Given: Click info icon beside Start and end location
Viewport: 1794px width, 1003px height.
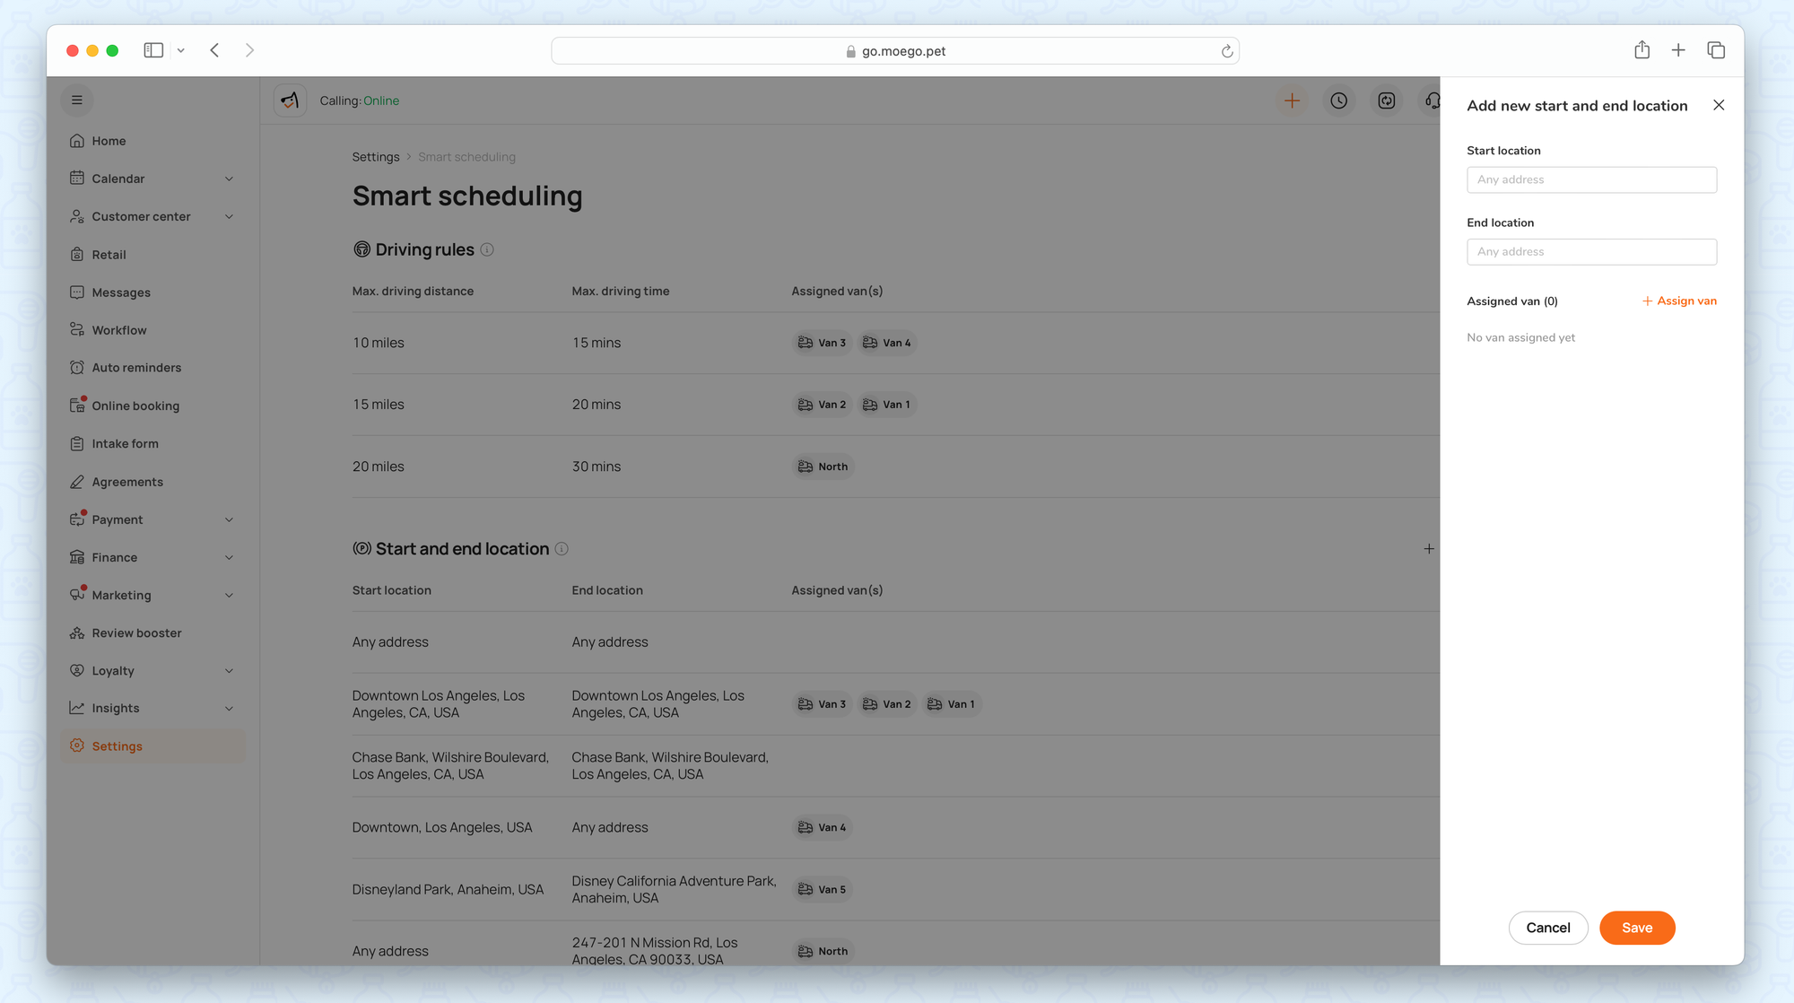Looking at the screenshot, I should coord(562,548).
